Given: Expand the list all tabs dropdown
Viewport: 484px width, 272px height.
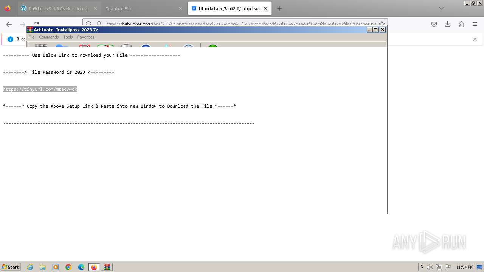Looking at the screenshot, I should 441,8.
